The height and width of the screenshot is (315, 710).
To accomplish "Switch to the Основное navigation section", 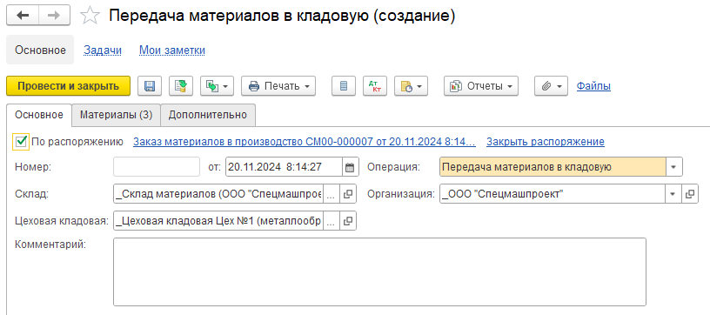I will pyautogui.click(x=40, y=50).
